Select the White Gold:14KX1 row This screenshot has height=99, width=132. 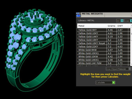click(x=104, y=60)
